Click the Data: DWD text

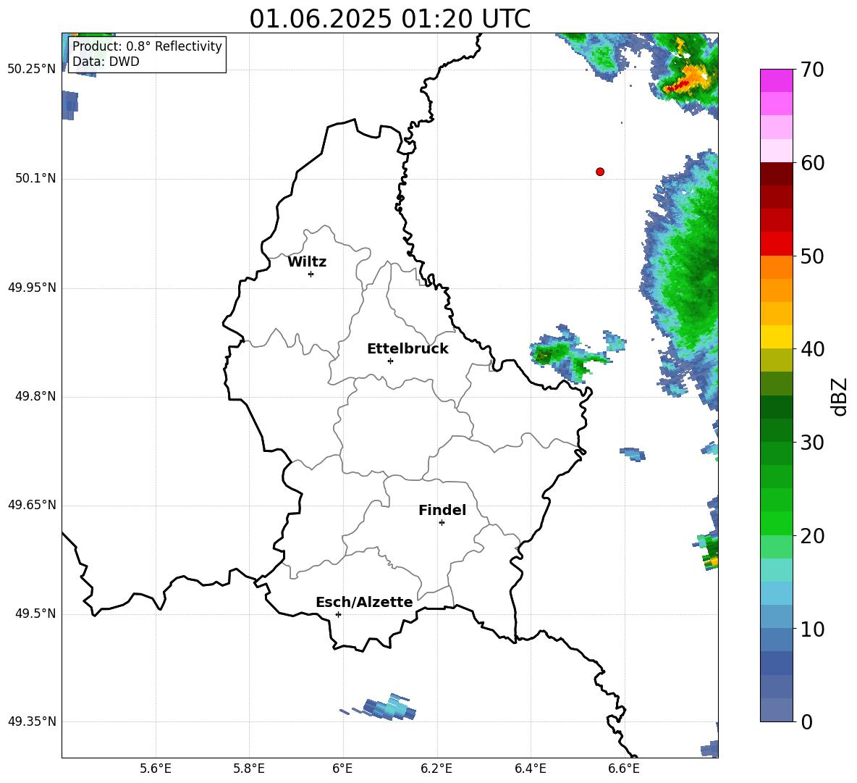click(106, 62)
